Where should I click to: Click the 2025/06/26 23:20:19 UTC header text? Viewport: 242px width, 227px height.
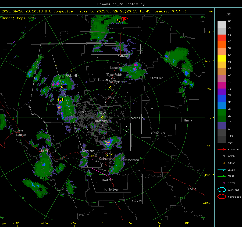(x=27, y=11)
